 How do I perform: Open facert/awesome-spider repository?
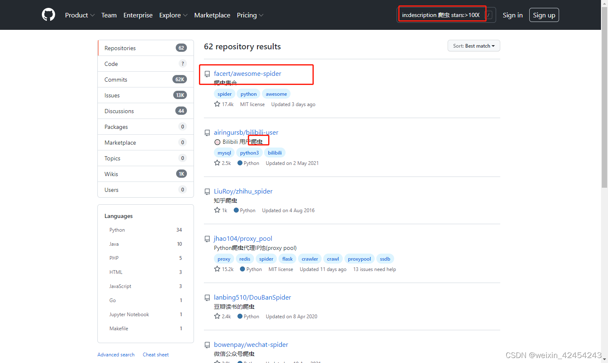coord(247,74)
